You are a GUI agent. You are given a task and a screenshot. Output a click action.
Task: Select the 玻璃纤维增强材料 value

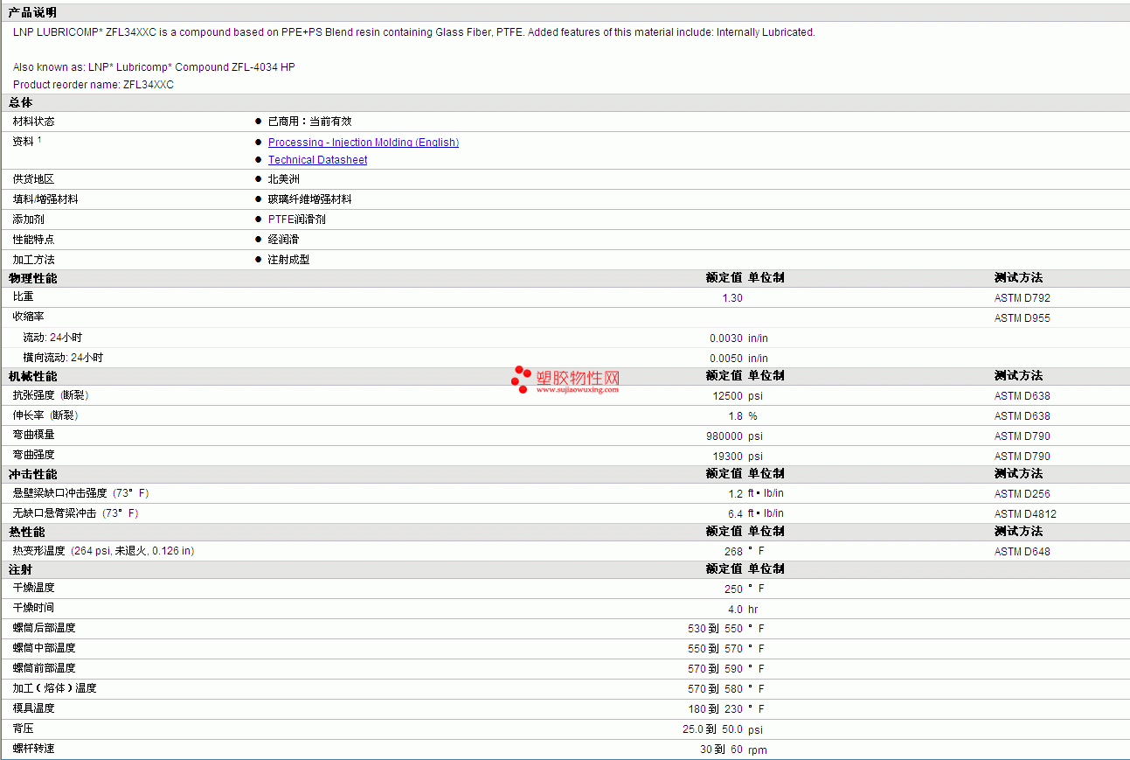[x=309, y=199]
